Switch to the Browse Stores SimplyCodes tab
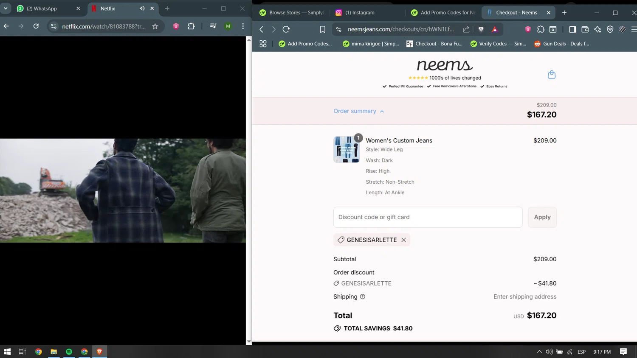The width and height of the screenshot is (637, 358). pos(293,13)
